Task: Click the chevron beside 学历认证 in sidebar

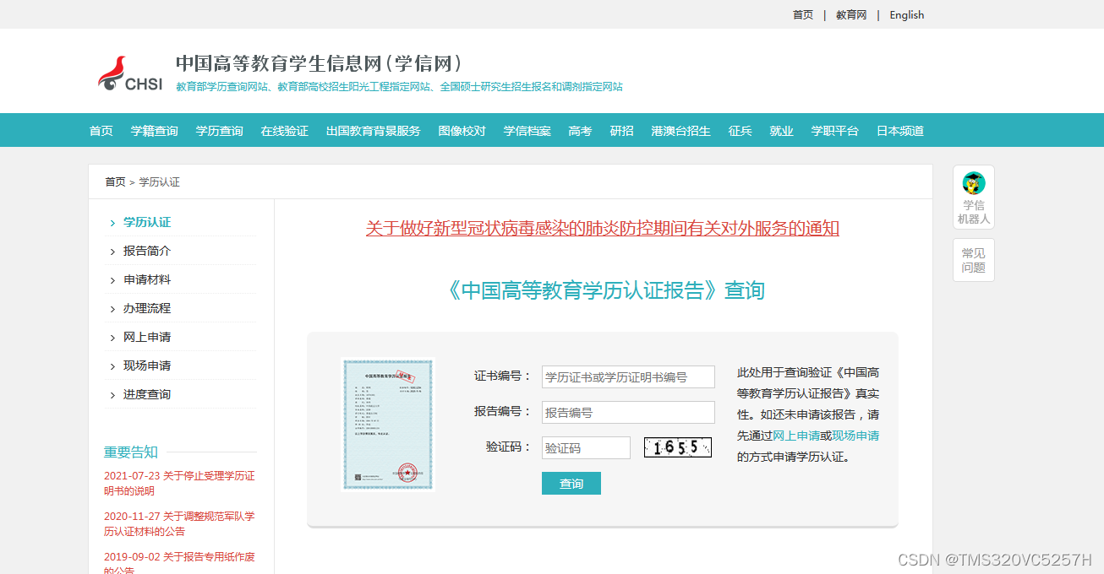Action: (x=112, y=223)
